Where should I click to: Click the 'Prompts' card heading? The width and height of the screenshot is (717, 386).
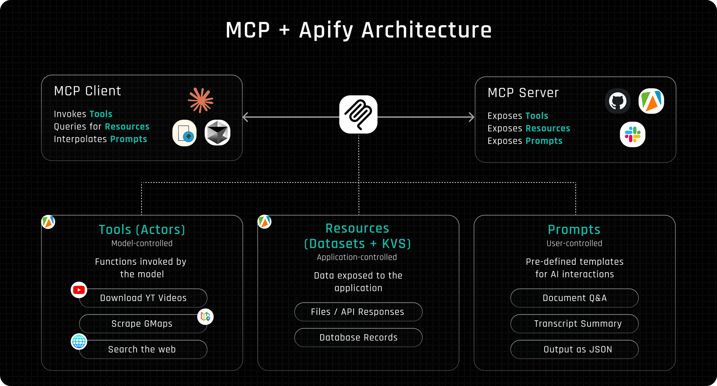[x=574, y=230]
